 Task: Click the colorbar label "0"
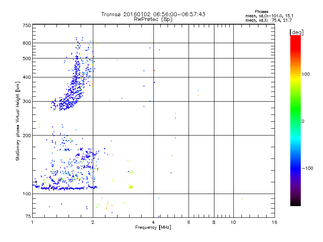coord(302,121)
